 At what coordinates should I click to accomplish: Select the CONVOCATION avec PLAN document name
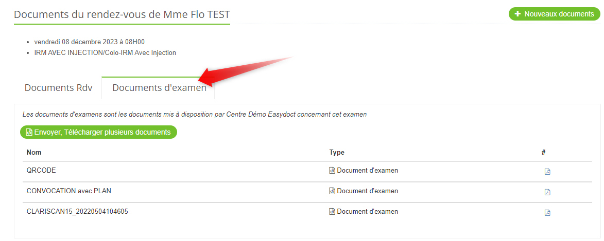(x=69, y=191)
